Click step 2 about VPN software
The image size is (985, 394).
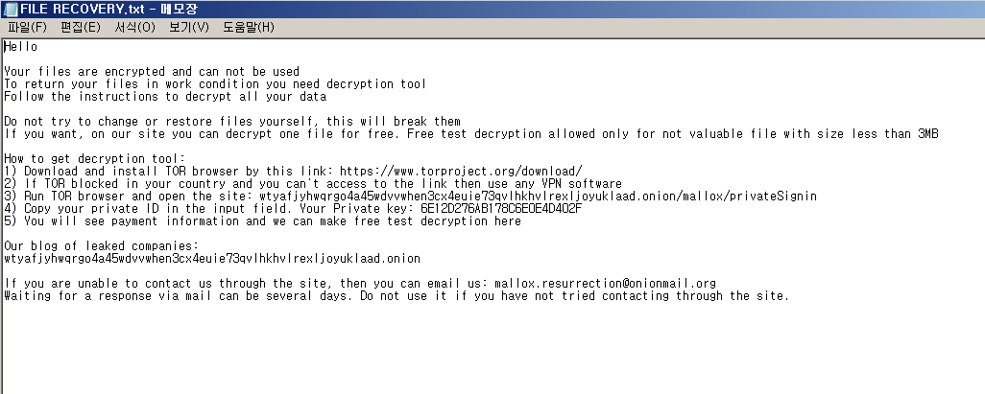313,184
